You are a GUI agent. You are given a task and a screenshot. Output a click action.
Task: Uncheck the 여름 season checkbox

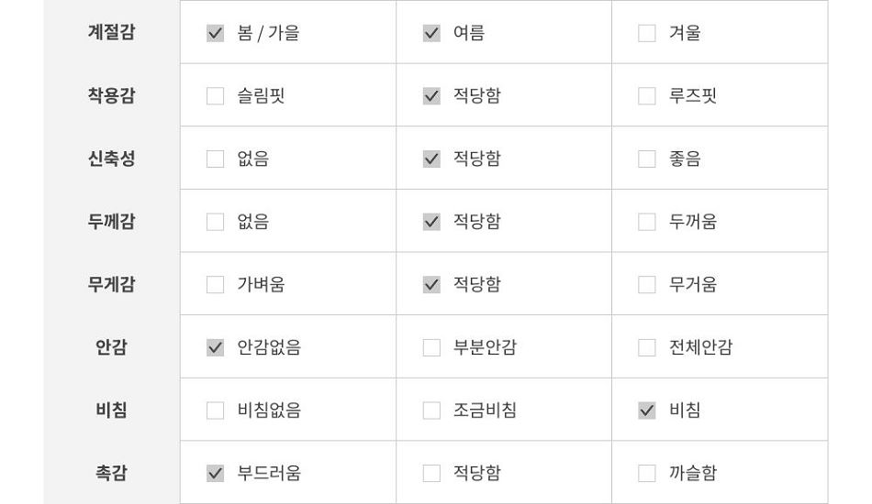(x=431, y=33)
